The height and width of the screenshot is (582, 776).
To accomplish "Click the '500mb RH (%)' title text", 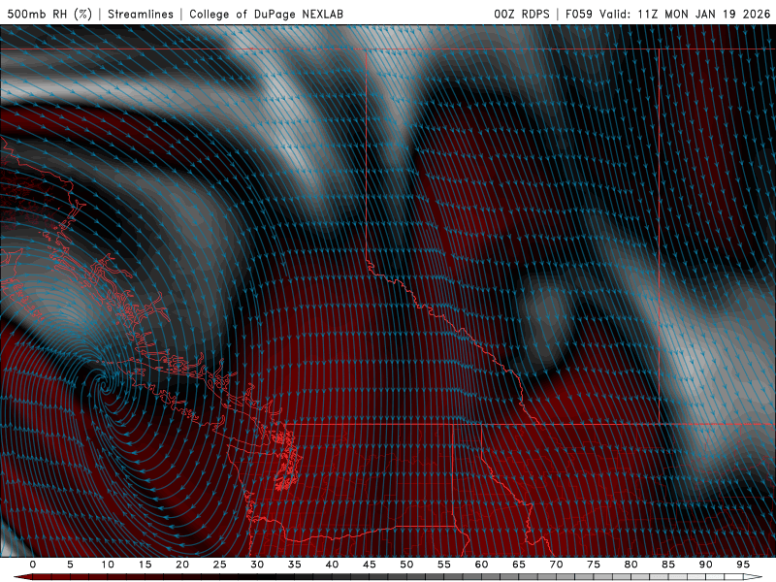I will coord(49,14).
